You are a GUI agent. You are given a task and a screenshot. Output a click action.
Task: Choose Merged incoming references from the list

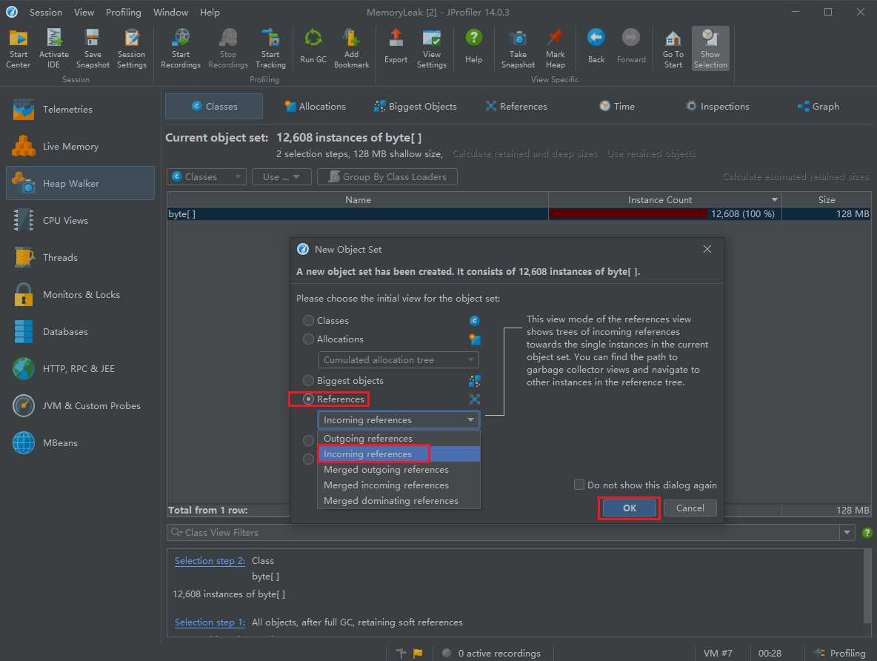399,485
